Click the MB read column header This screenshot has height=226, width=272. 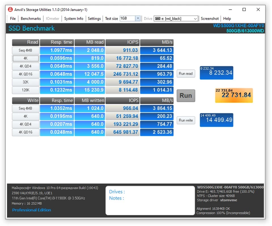tap(90, 42)
